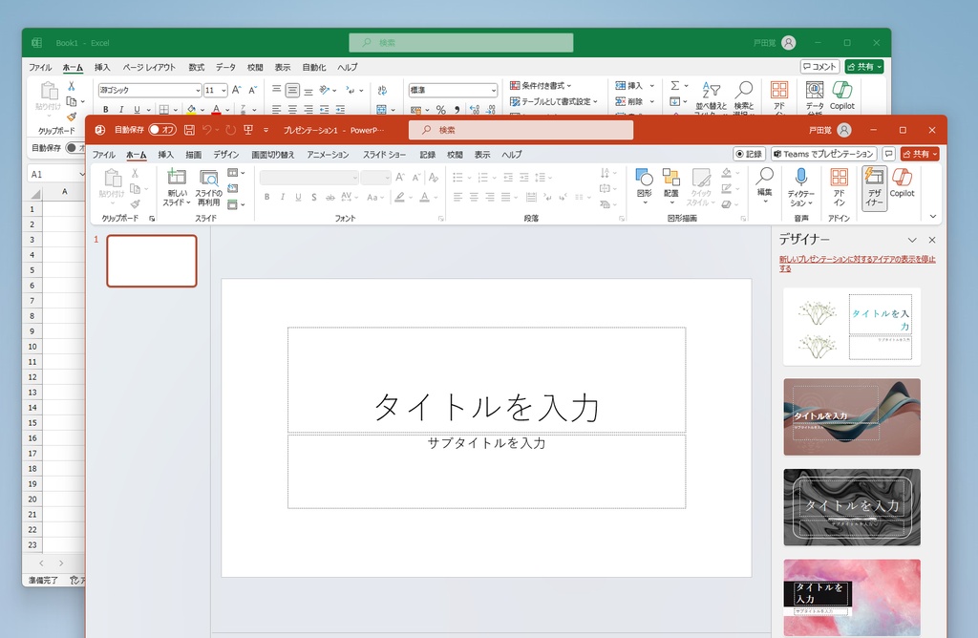Click the 共有 share button in PowerPoint
Image resolution: width=978 pixels, height=638 pixels.
tap(920, 154)
